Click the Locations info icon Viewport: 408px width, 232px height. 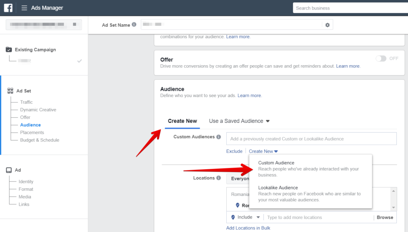219,178
